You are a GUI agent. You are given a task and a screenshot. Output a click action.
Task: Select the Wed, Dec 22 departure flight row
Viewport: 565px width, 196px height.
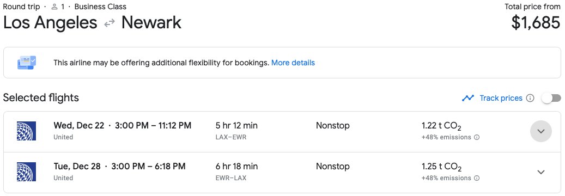282,132
